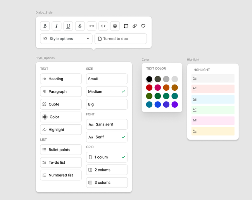The width and height of the screenshot is (252, 200).
Task: Pick the cyan blue text color
Action: click(149, 105)
